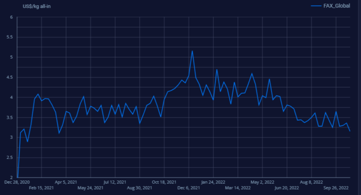Select the Jul 12, 2021 x-axis label
Viewport: 361px width, 195px height.
[x=115, y=182]
